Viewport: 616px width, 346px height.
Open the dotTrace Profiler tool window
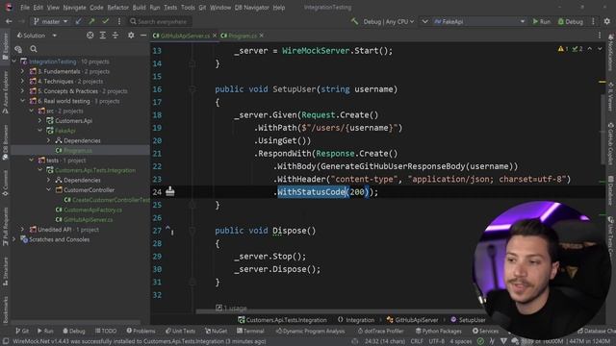(x=380, y=331)
